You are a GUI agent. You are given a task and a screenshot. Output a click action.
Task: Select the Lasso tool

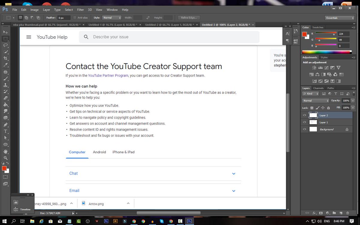5,45
